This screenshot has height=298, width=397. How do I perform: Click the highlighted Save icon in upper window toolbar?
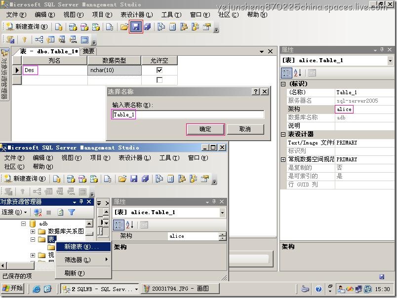pyautogui.click(x=136, y=27)
